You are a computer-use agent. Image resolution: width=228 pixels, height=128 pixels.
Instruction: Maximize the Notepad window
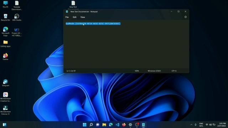coord(178,11)
